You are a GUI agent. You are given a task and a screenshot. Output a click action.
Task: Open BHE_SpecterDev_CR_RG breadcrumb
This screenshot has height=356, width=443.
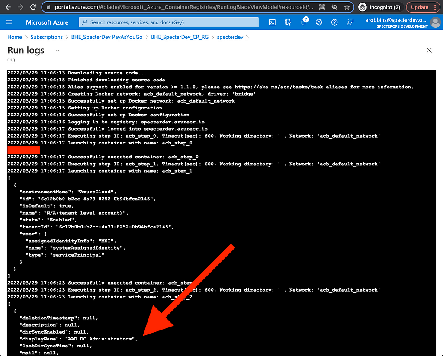[180, 37]
